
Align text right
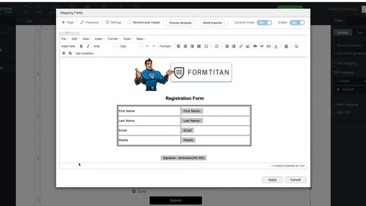coord(192,46)
